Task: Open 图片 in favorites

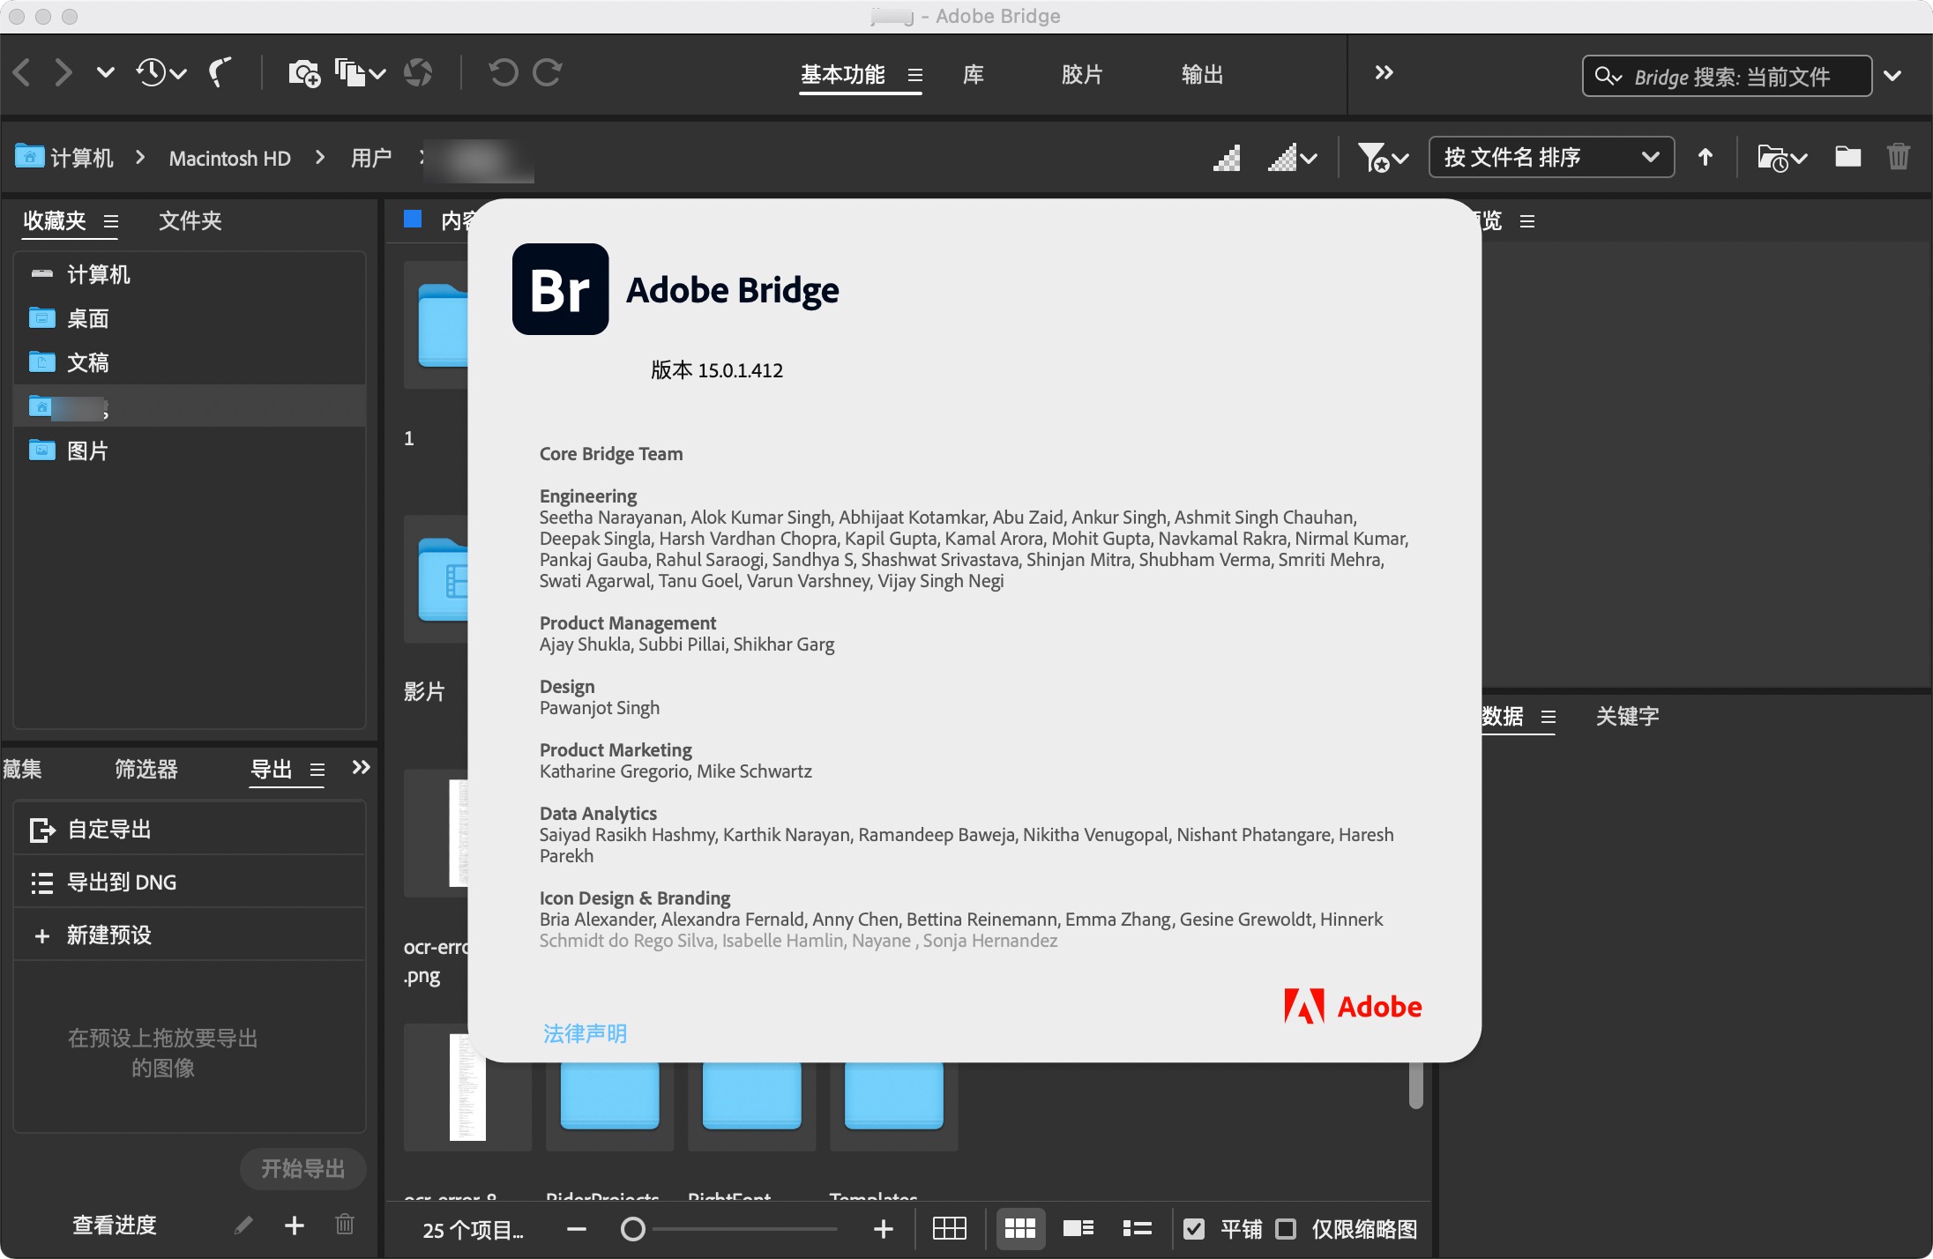Action: tap(190, 451)
